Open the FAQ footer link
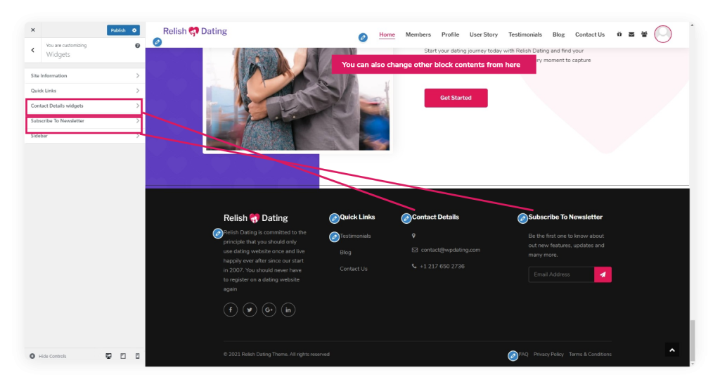 point(524,355)
